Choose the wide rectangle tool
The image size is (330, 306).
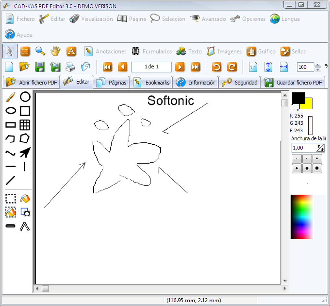[11, 125]
